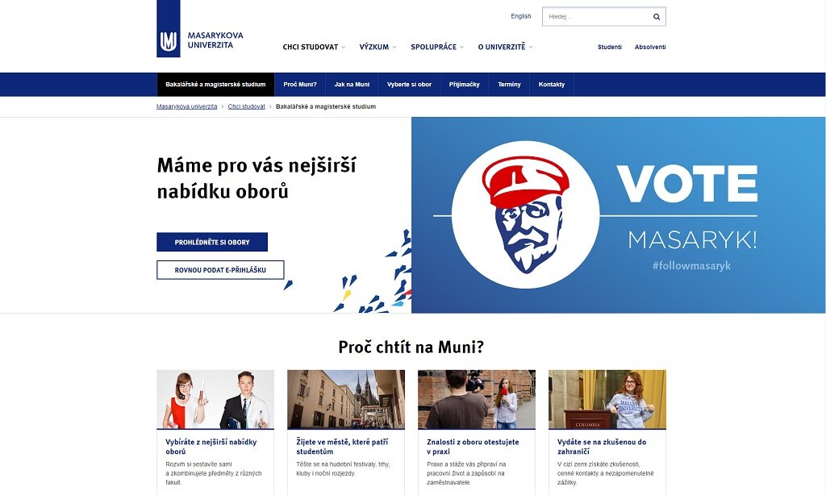Expand the Chci studovat dropdown menu
Viewport: 826px width, 495px height.
click(x=314, y=47)
